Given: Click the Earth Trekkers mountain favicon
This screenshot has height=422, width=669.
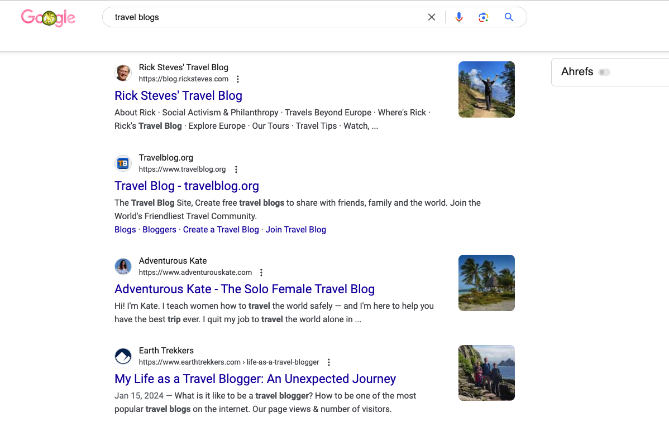Looking at the screenshot, I should 123,356.
